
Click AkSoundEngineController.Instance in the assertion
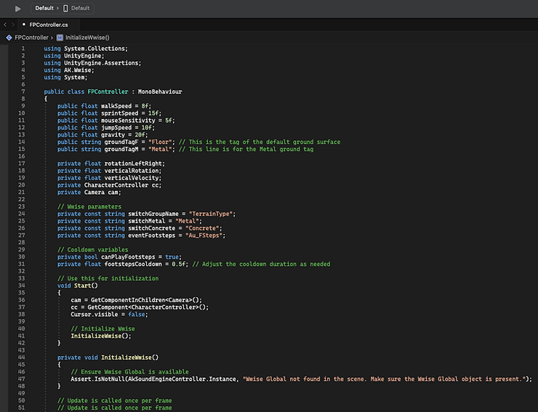182,379
